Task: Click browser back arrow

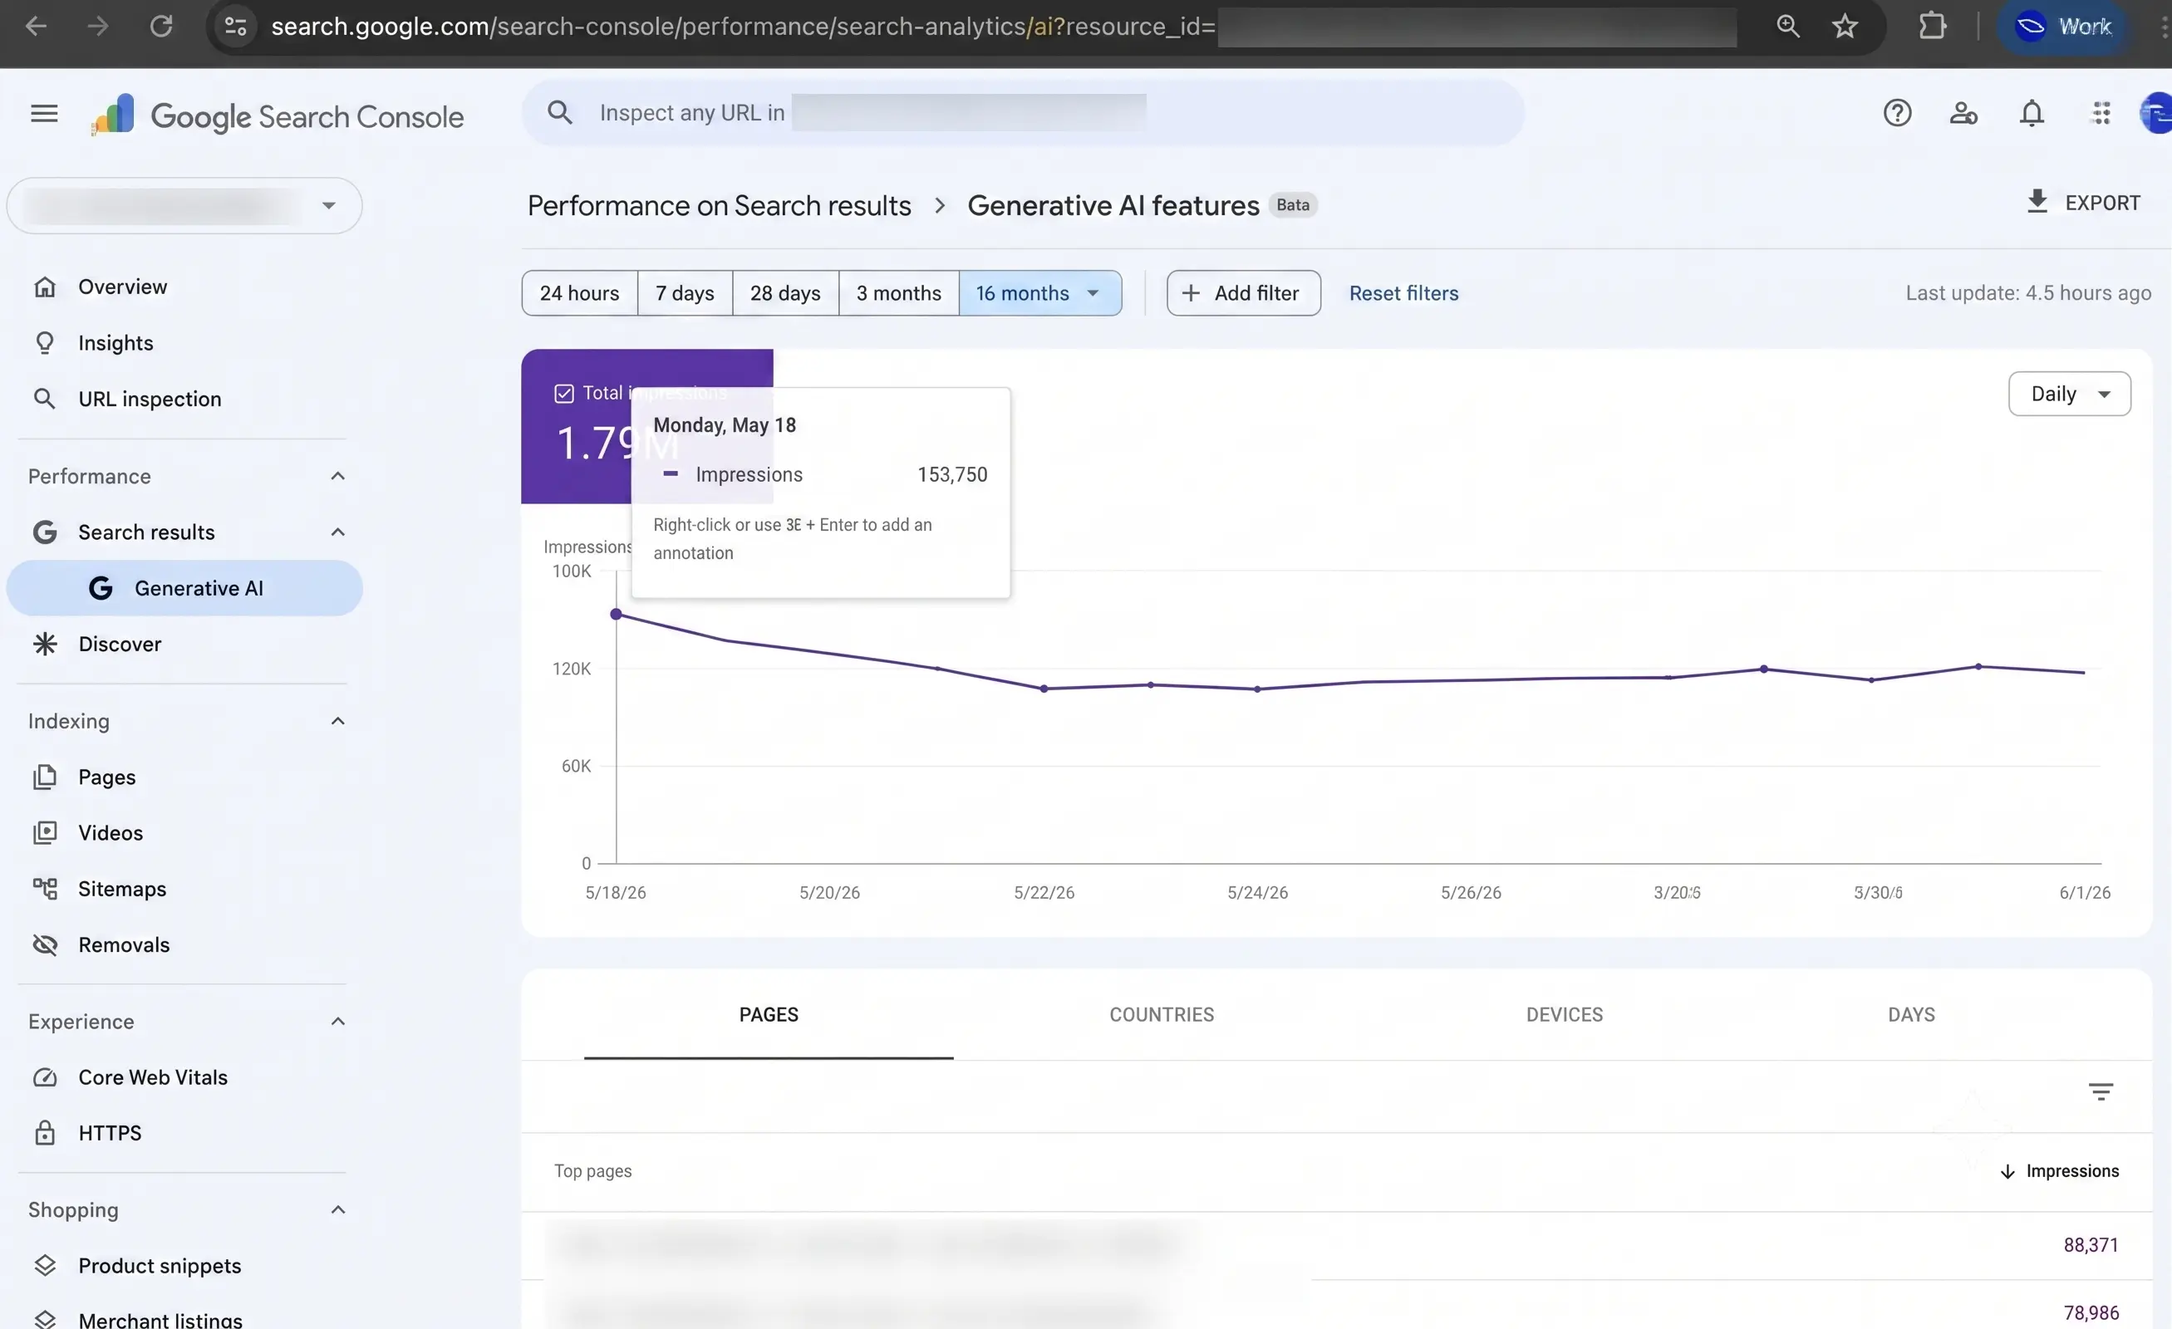Action: pos(35,27)
